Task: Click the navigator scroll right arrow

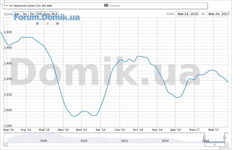Action: (226, 144)
